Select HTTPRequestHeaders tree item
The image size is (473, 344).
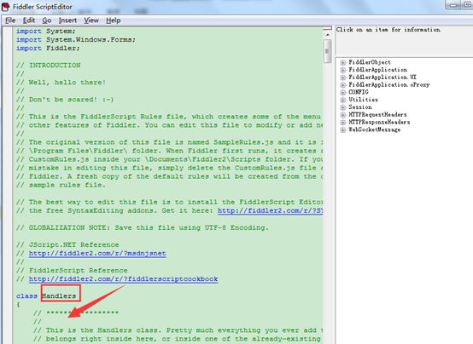click(x=377, y=115)
